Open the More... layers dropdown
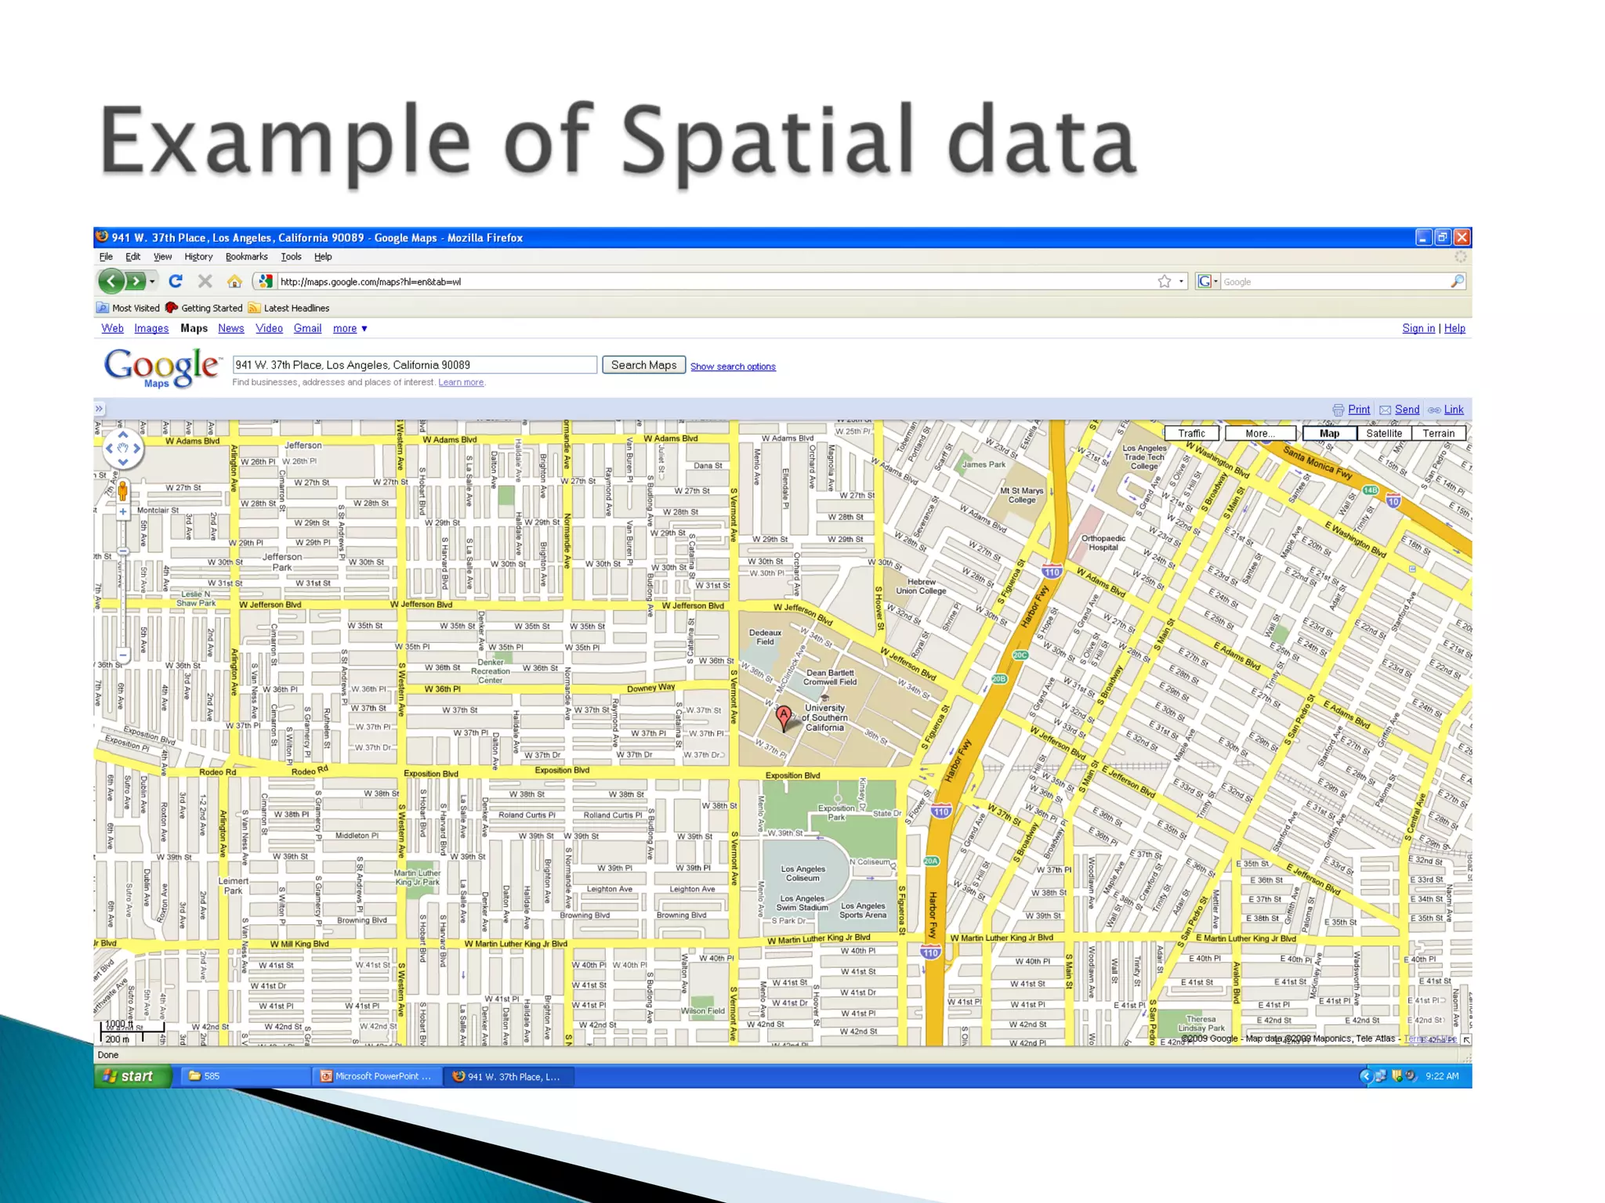The image size is (1605, 1203). coord(1259,433)
